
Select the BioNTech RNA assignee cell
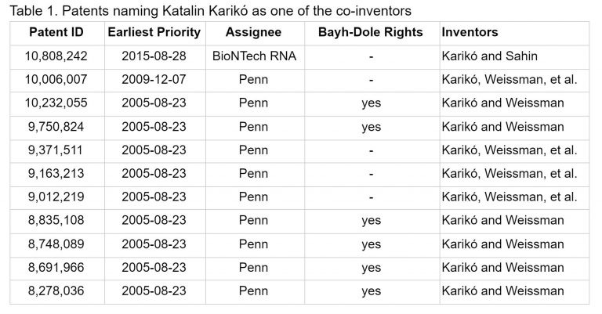tap(255, 56)
